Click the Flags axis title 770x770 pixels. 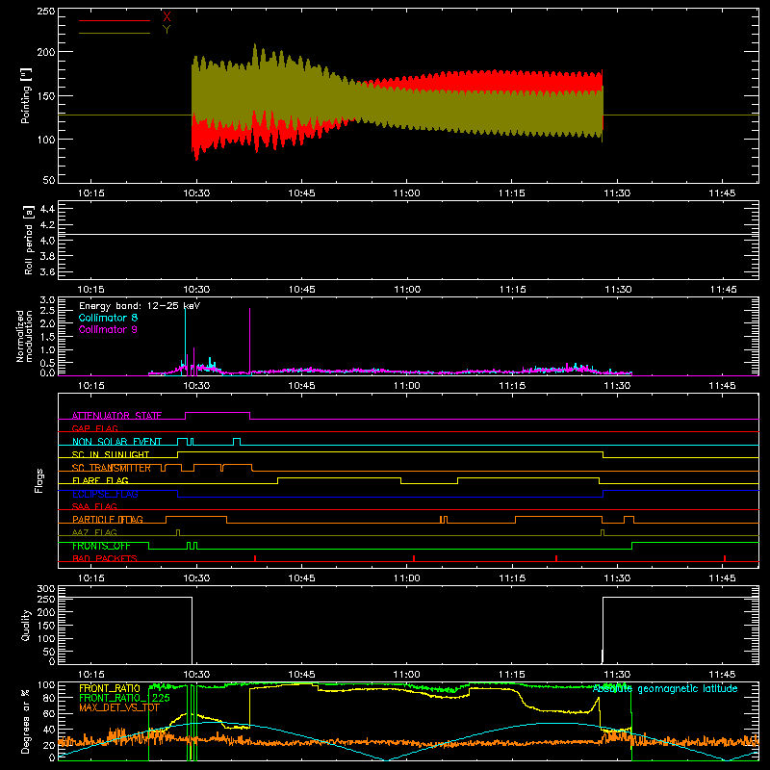click(38, 481)
